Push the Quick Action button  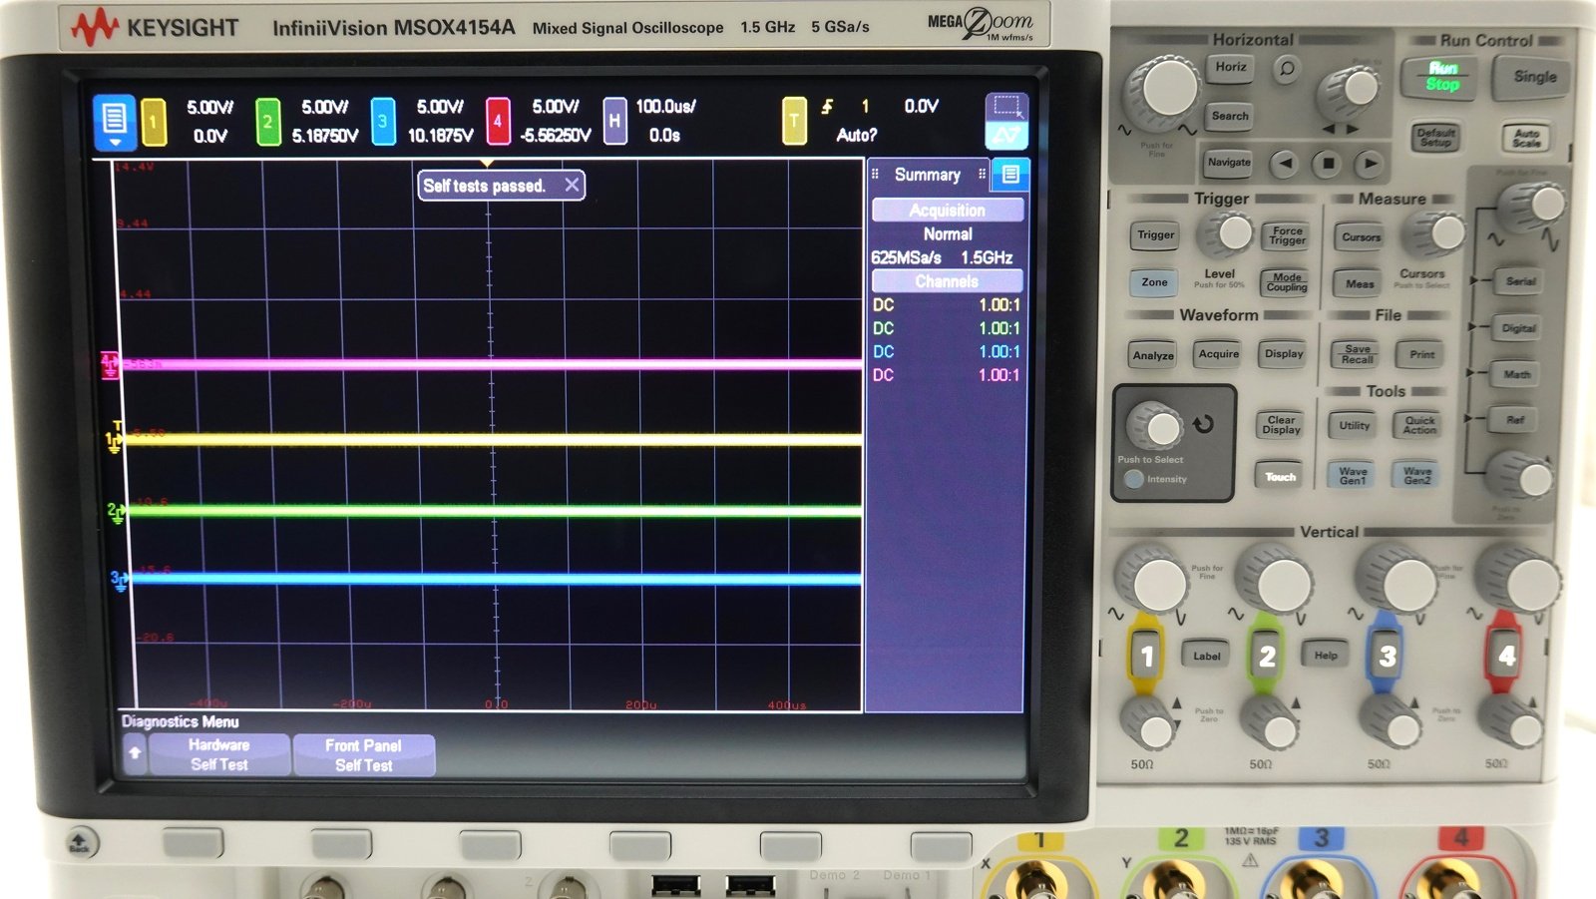tap(1419, 426)
